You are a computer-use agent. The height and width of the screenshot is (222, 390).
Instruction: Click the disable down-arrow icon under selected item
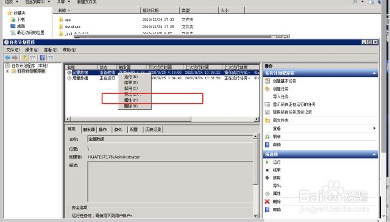click(268, 178)
